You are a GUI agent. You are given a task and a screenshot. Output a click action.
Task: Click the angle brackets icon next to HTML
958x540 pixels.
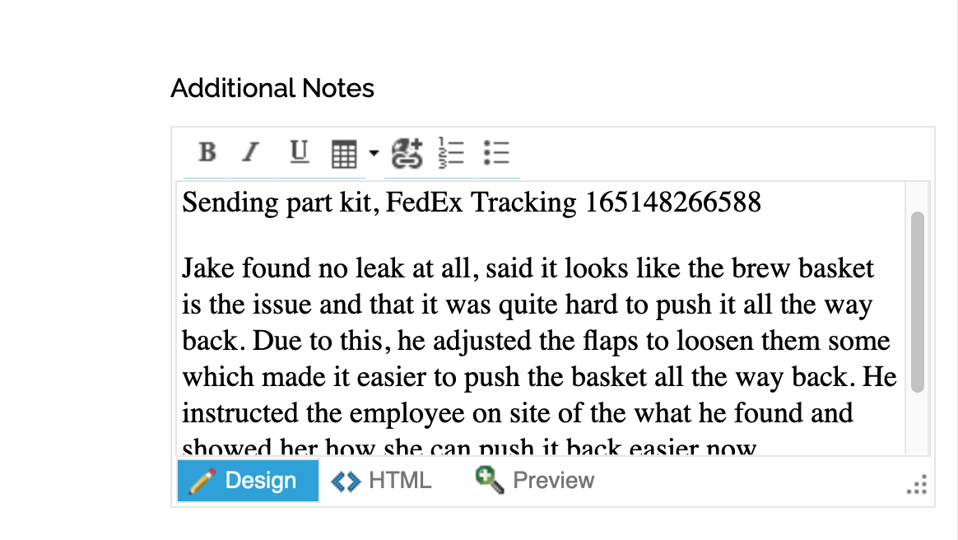pos(346,480)
